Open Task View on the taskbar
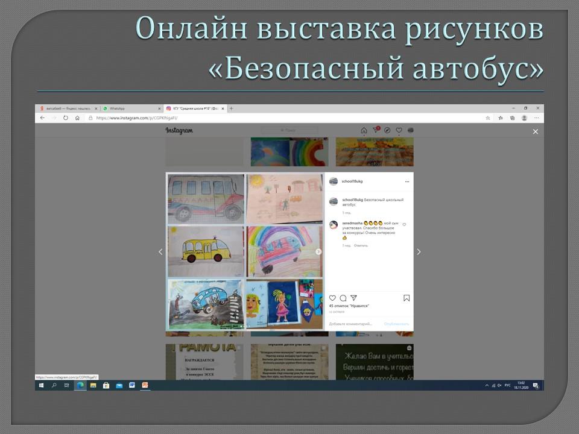The width and height of the screenshot is (579, 434). [x=66, y=385]
